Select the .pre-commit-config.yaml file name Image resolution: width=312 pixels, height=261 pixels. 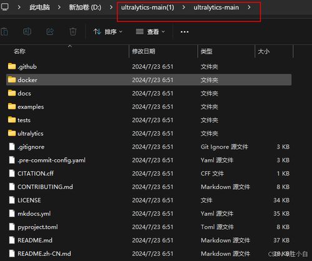51,160
